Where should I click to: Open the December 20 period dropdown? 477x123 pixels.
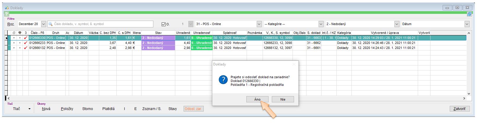44,24
